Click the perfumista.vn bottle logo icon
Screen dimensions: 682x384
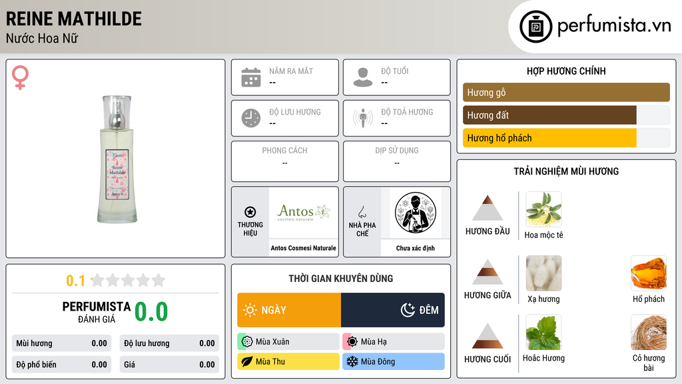[535, 27]
